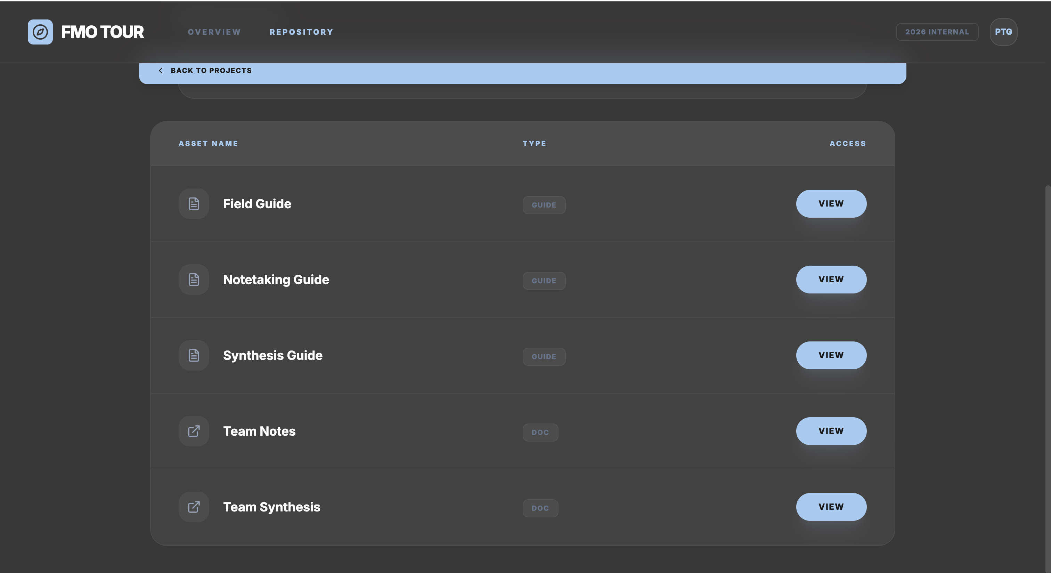Click the DOC badge next to Team Notes
Viewport: 1051px width, 573px height.
click(540, 432)
